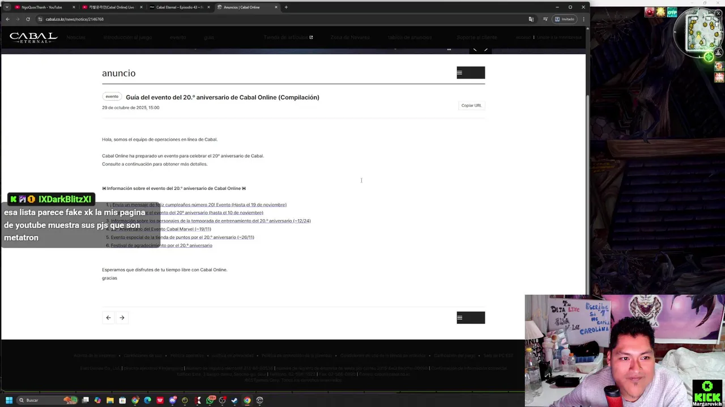Close the Anuncios | Cabal Online tab
Image resolution: width=725 pixels, height=407 pixels.
coord(276,7)
